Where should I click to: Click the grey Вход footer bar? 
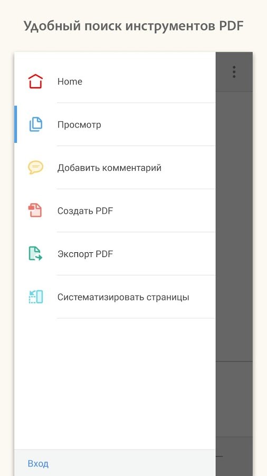click(115, 463)
